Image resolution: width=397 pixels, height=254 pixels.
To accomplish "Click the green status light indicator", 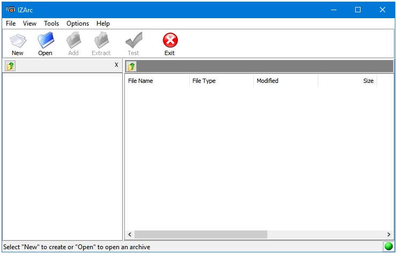I will (x=388, y=247).
